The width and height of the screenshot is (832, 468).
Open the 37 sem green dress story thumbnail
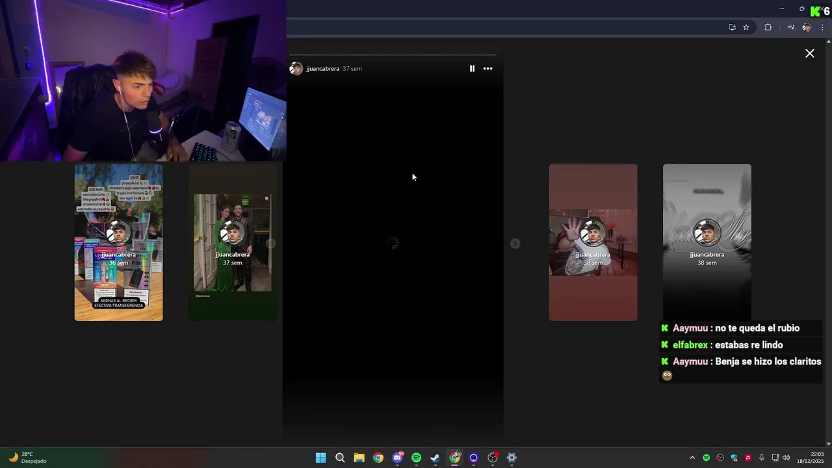pyautogui.click(x=232, y=242)
